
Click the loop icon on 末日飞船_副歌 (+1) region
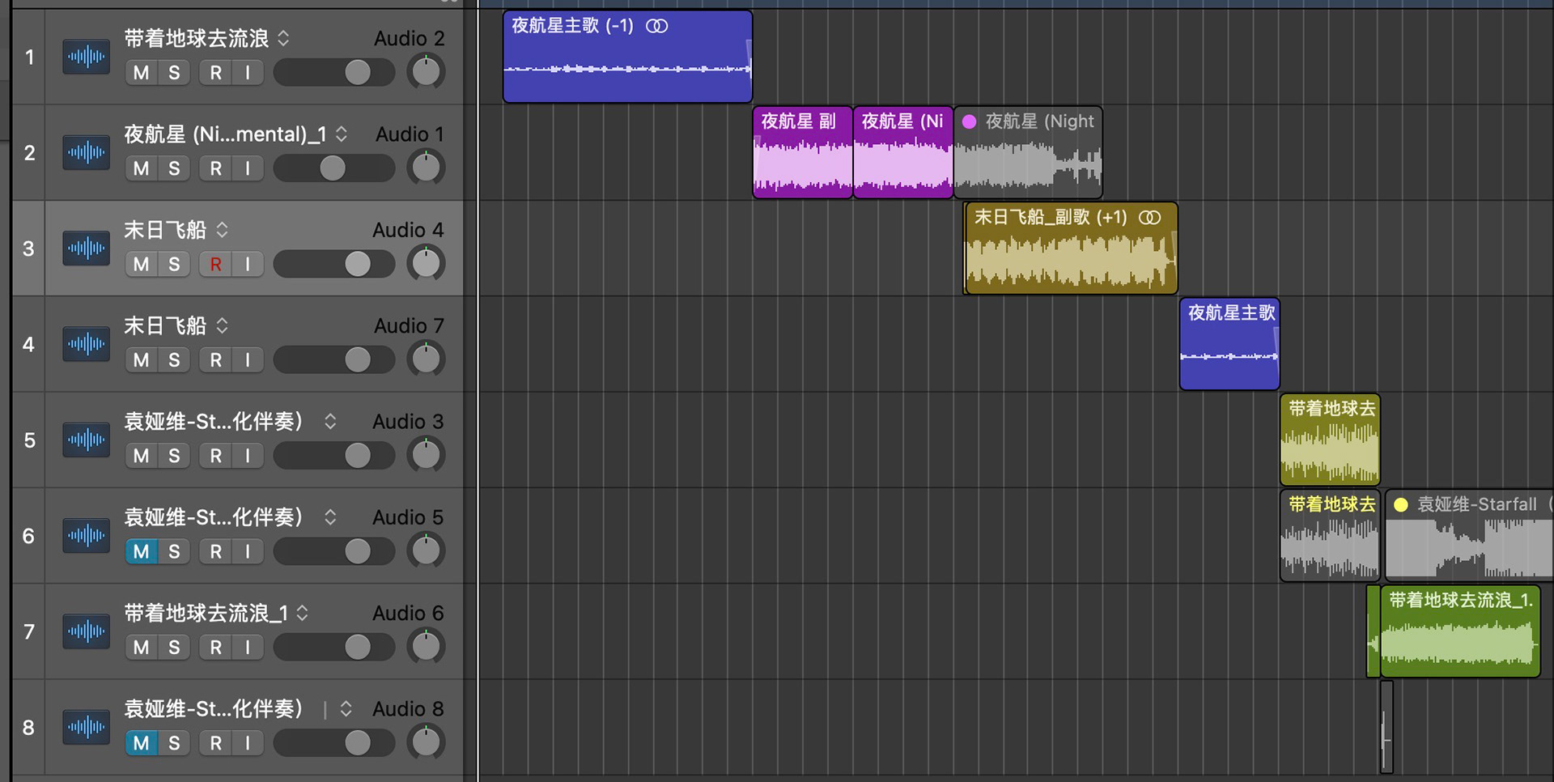(x=1149, y=217)
